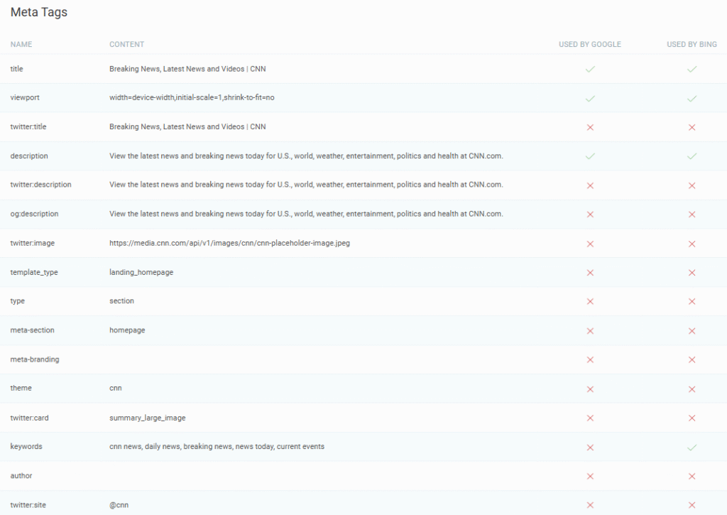
Task: Select the 'type' name cell
Action: point(18,301)
